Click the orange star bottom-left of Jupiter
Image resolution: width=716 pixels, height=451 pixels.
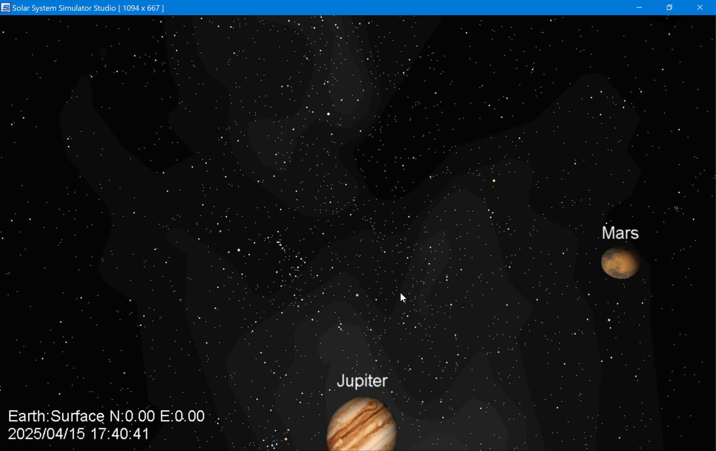coord(286,439)
